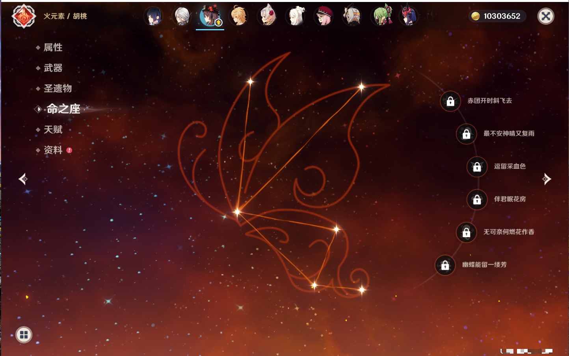This screenshot has height=356, width=569.
Task: Select the first character portrait with dark blue hair
Action: point(153,16)
